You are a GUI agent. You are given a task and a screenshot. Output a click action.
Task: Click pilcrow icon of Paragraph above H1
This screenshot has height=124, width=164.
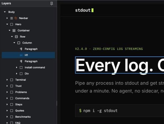pos(21,49)
